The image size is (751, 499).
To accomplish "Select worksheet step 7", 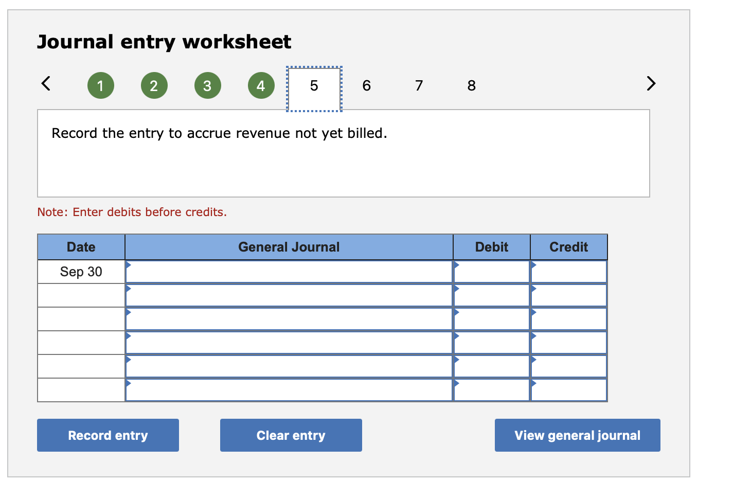I will (419, 85).
